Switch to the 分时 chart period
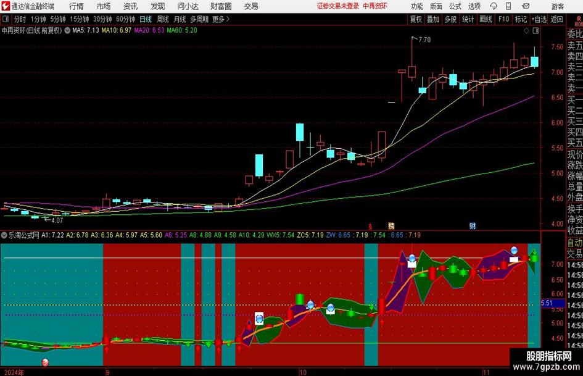The width and height of the screenshot is (583, 376). [x=20, y=19]
